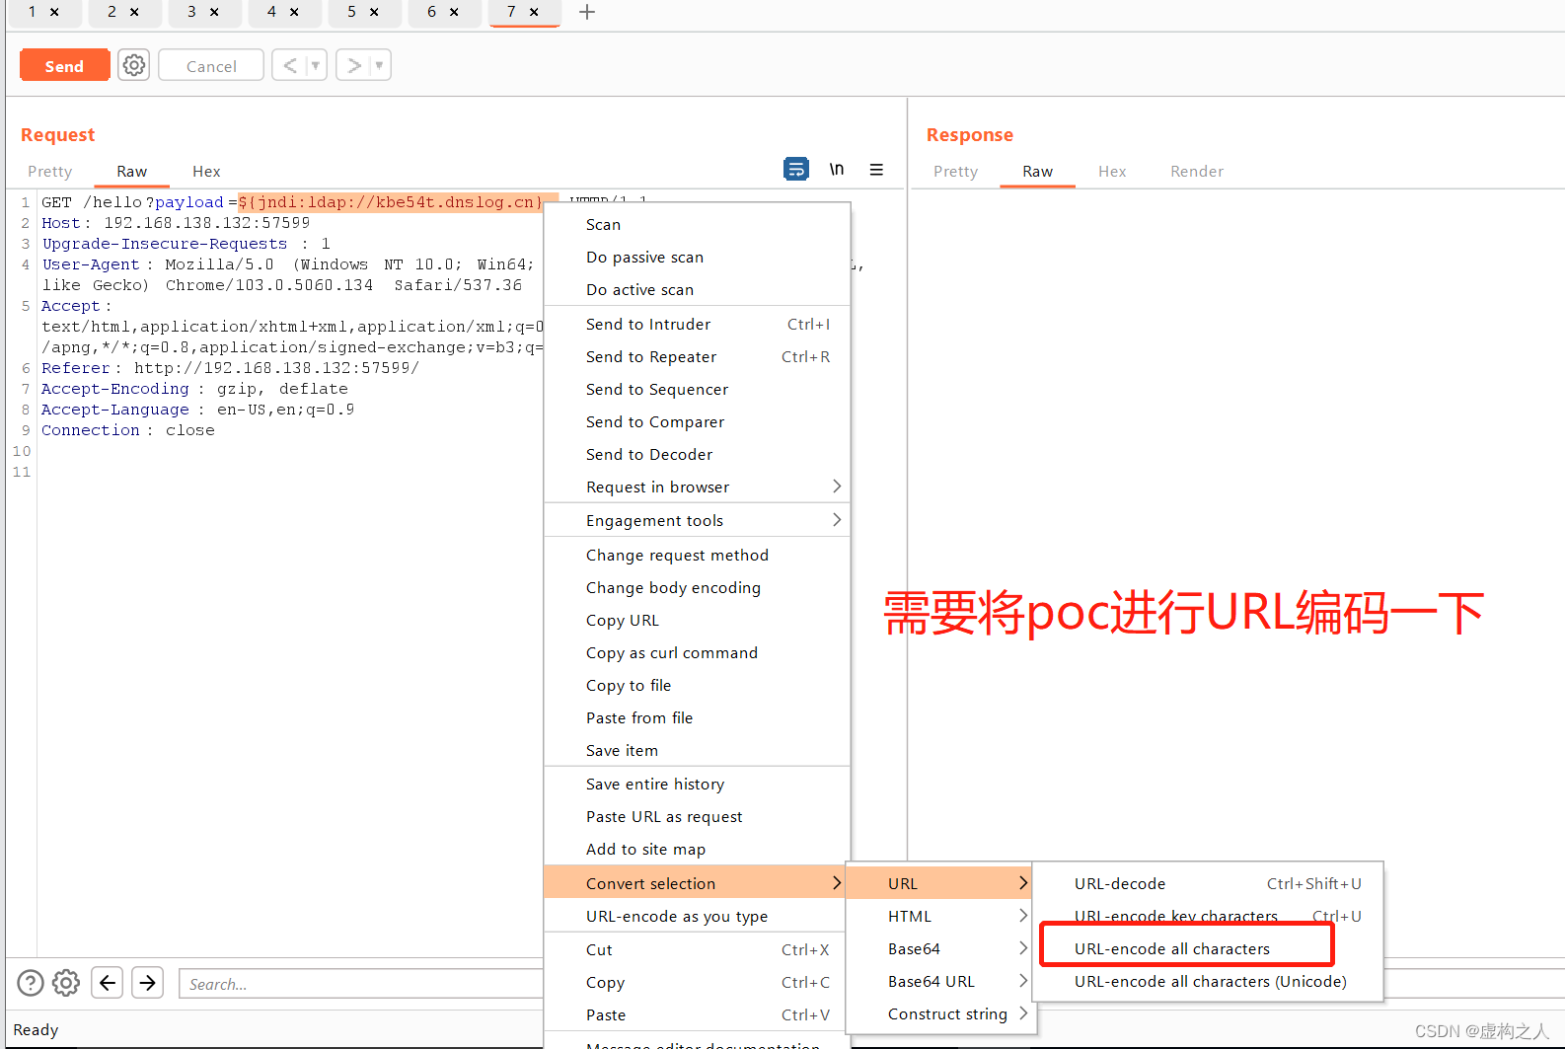Open help question mark icon at bottom
This screenshot has width=1565, height=1049.
[31, 983]
